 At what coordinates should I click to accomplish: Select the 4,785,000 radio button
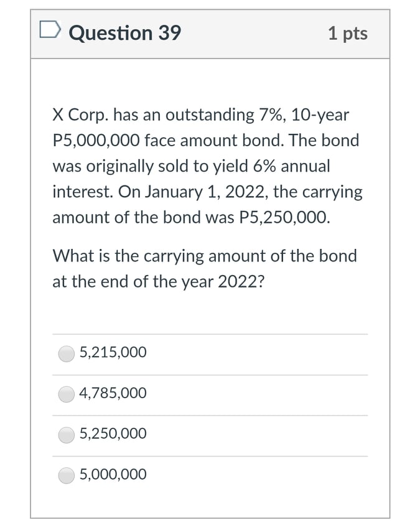tap(66, 393)
